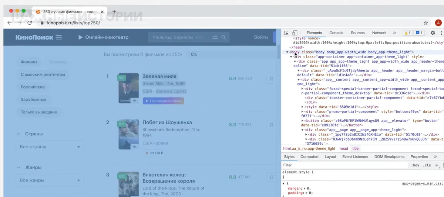Collapse the body element tree node
Viewport: 444px width, 197px height.
click(287, 52)
